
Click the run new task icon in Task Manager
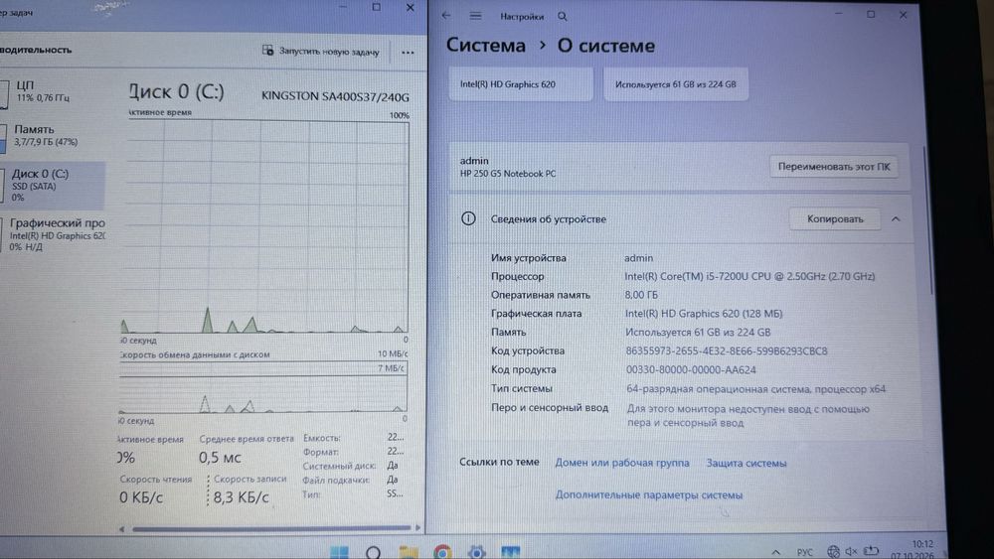tap(267, 51)
